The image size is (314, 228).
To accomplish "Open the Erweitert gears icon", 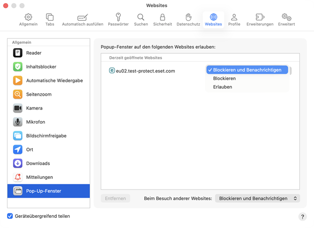I will (287, 17).
